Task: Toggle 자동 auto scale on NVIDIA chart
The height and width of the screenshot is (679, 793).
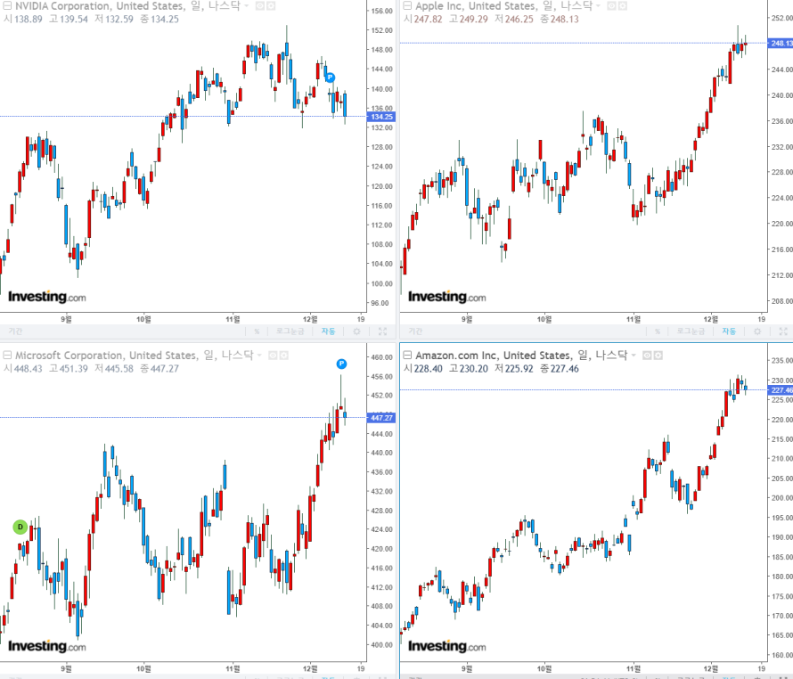Action: pos(328,331)
